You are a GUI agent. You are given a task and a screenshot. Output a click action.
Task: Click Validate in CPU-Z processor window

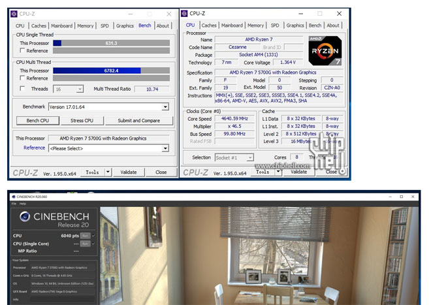coord(299,172)
